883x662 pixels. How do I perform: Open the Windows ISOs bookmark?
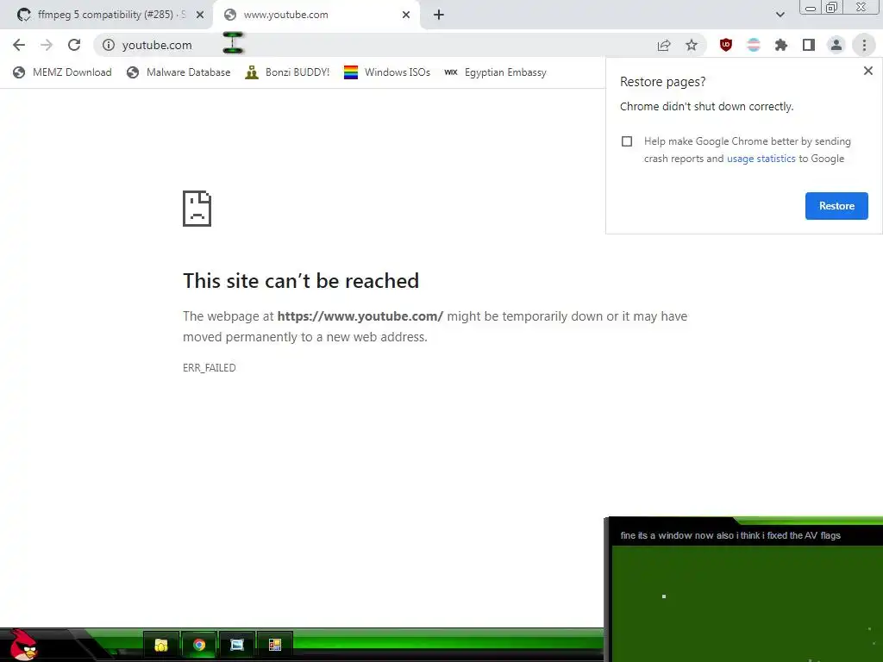tap(387, 72)
